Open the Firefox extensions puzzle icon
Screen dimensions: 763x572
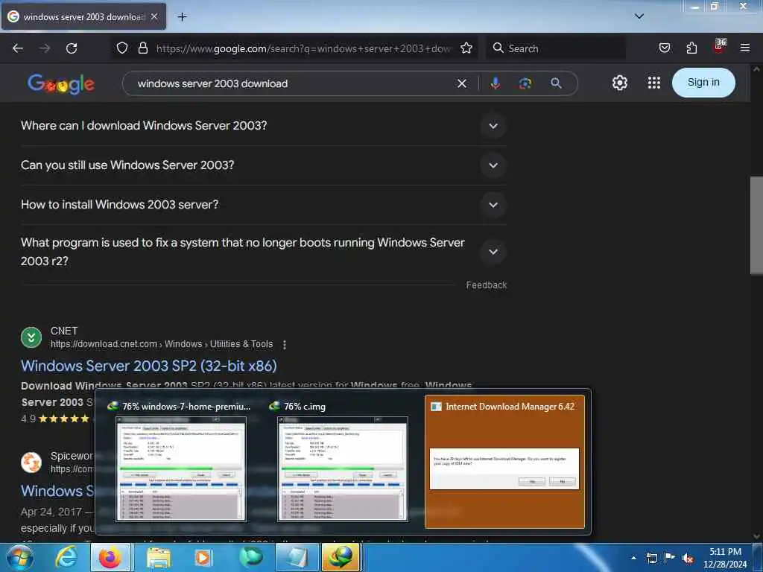click(x=691, y=48)
